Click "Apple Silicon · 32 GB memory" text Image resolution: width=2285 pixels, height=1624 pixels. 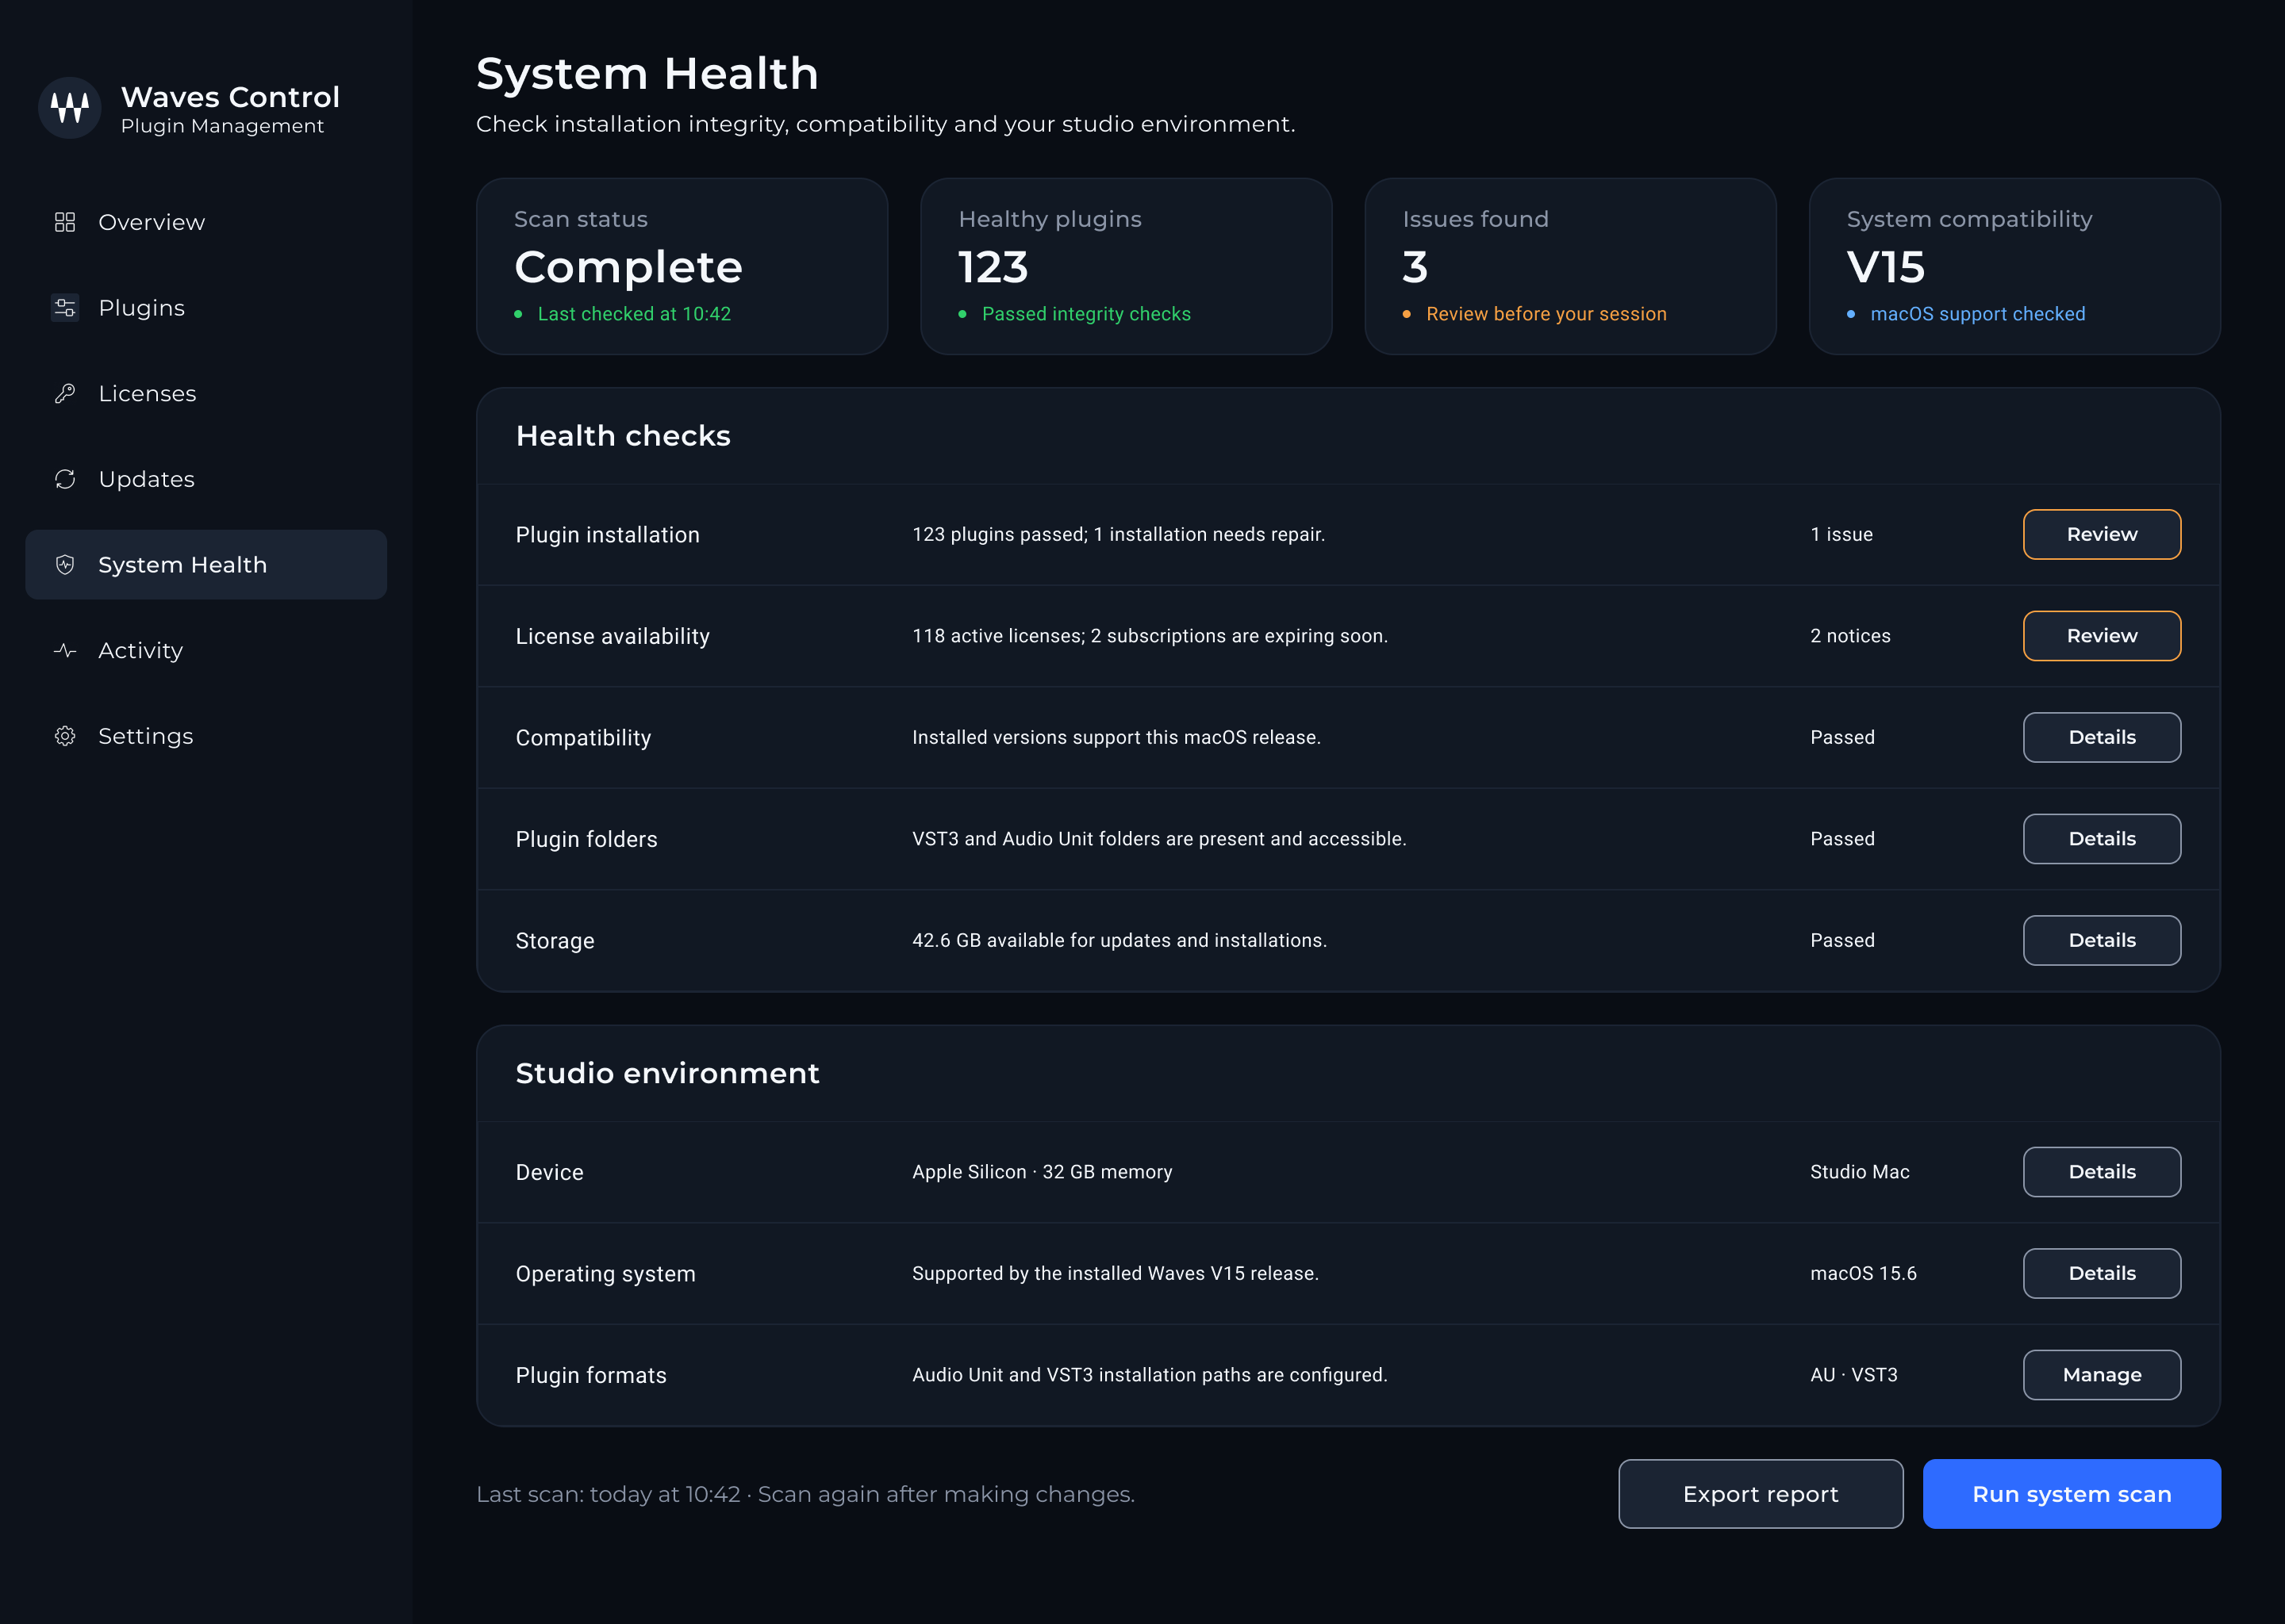1042,1172
